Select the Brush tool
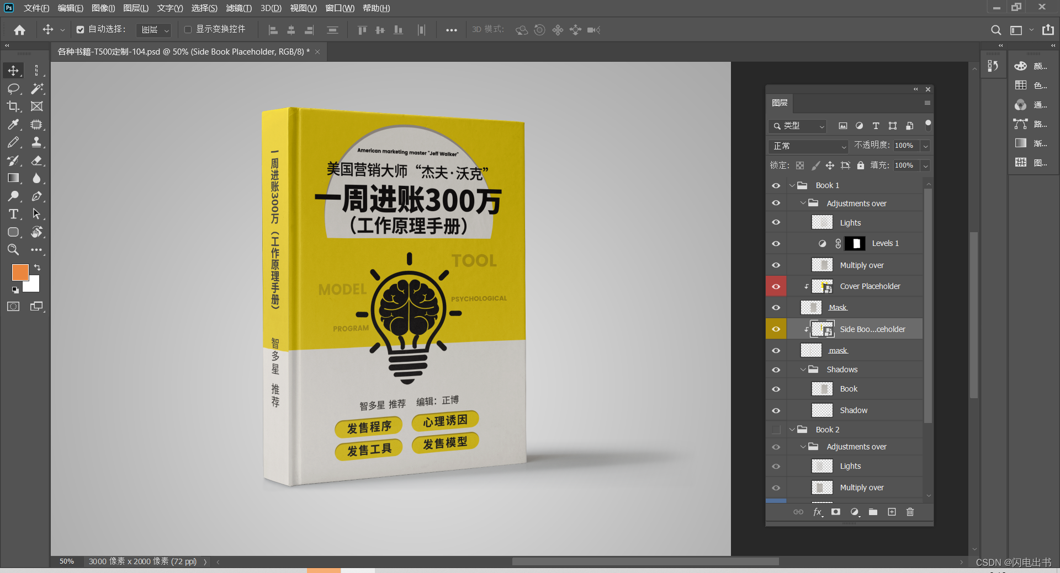The width and height of the screenshot is (1060, 573). 13,142
